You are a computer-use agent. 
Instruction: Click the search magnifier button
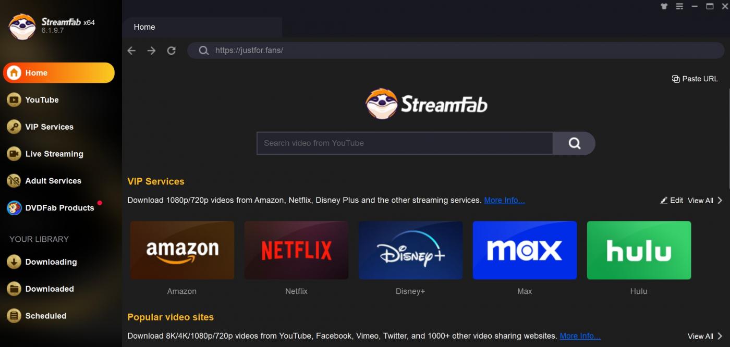(x=574, y=143)
